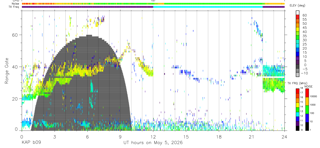Click the KAP b09 radar beam label
Viewport: 320px width, 148px height.
[31, 143]
